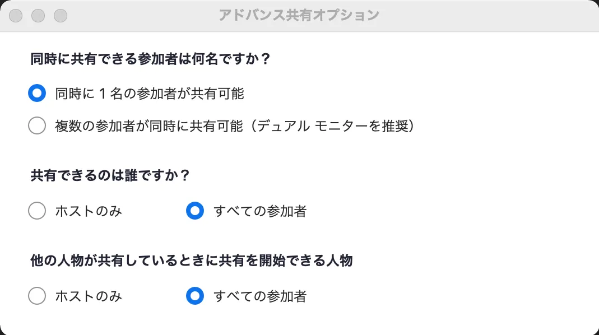Click "すべての参加者" label text in the bottom section
The height and width of the screenshot is (335, 599).
point(260,296)
